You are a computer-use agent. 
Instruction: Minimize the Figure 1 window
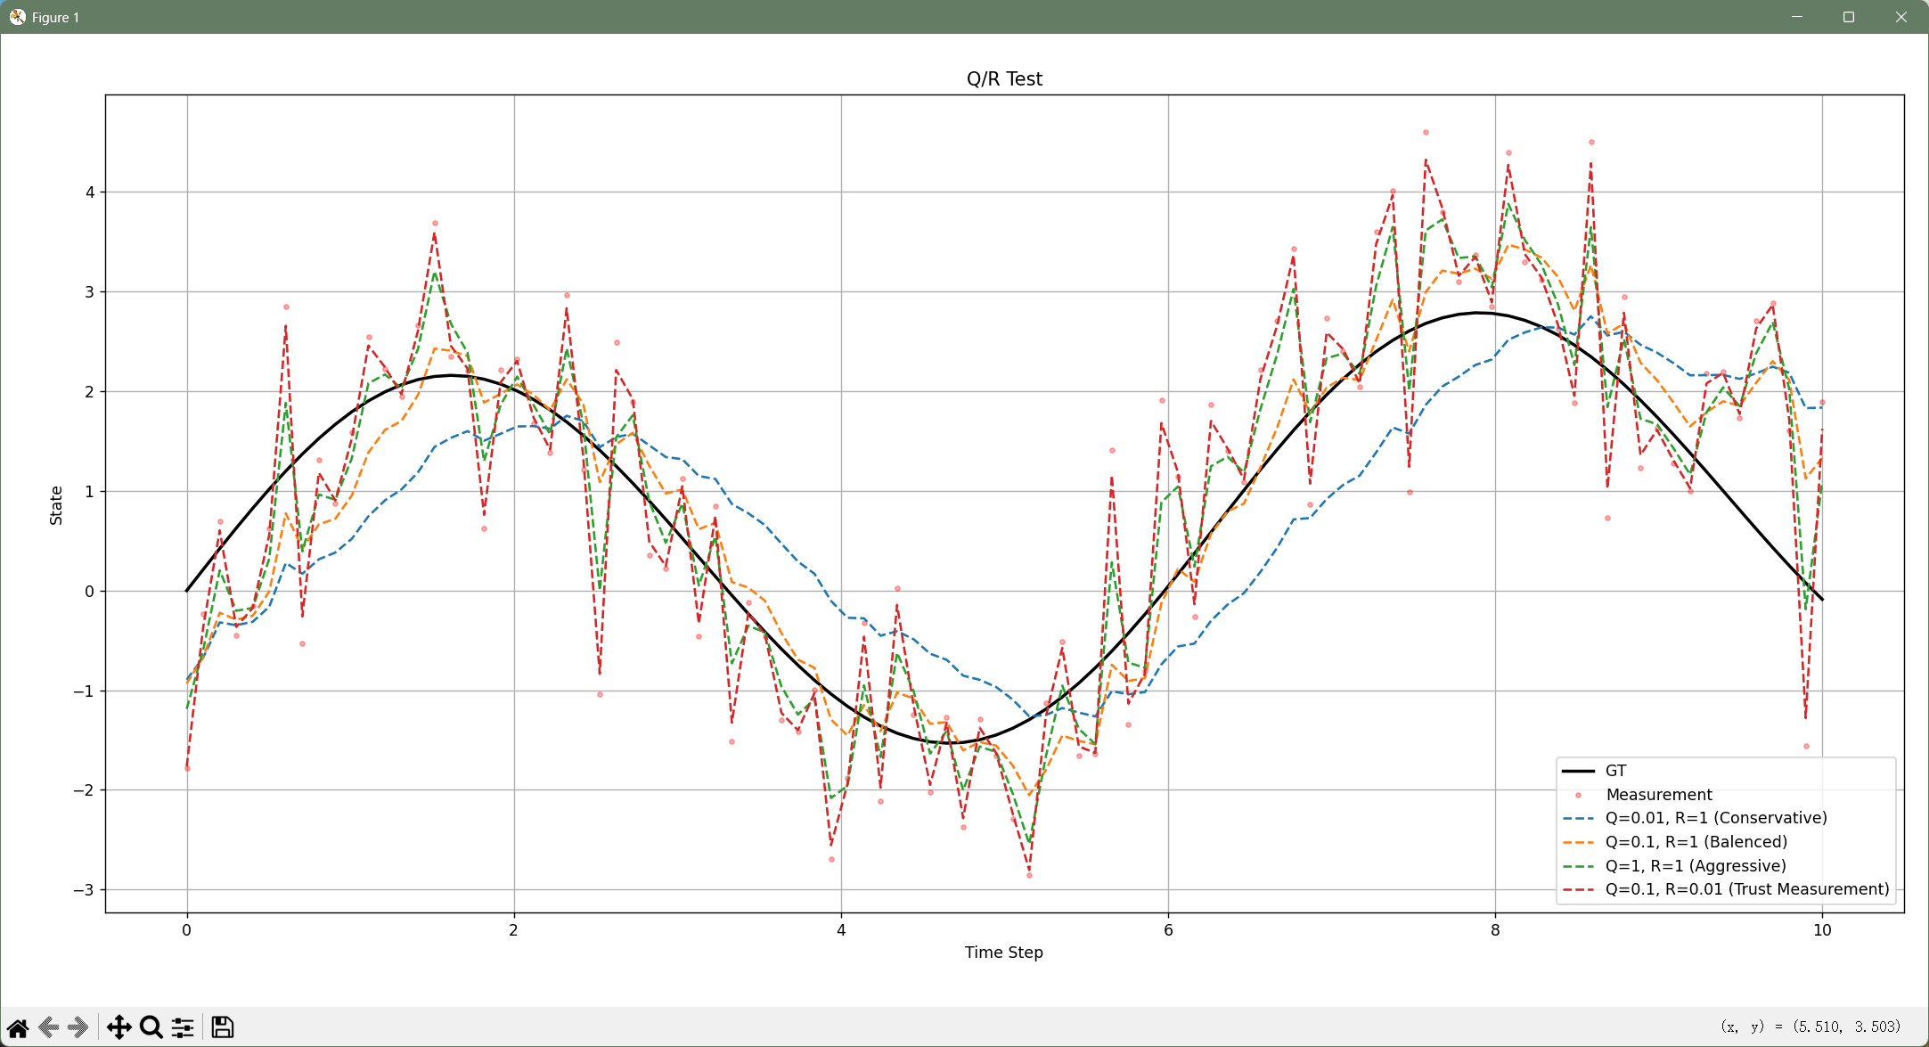tap(1797, 17)
